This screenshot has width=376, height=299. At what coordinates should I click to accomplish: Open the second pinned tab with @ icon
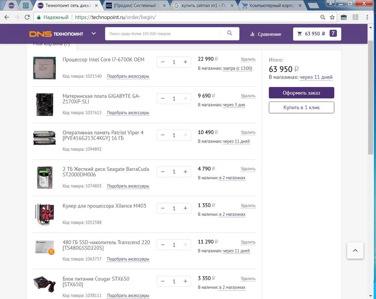click(x=25, y=5)
